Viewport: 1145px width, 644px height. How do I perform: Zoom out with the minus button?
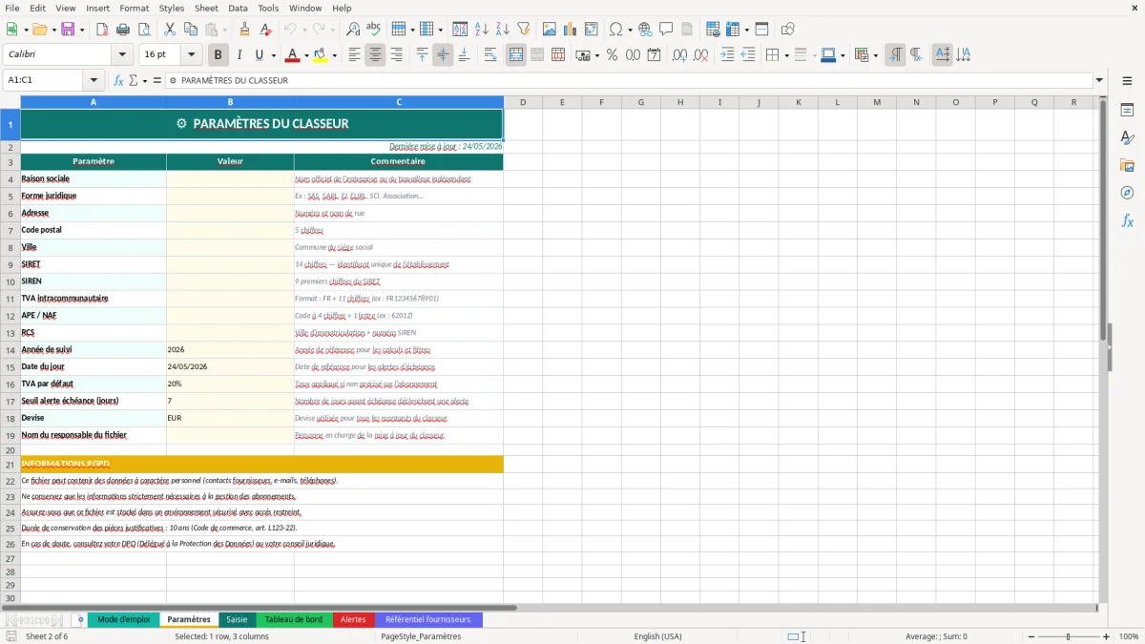pyautogui.click(x=1029, y=636)
